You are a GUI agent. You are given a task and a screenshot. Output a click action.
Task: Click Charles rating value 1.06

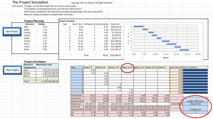point(45,32)
